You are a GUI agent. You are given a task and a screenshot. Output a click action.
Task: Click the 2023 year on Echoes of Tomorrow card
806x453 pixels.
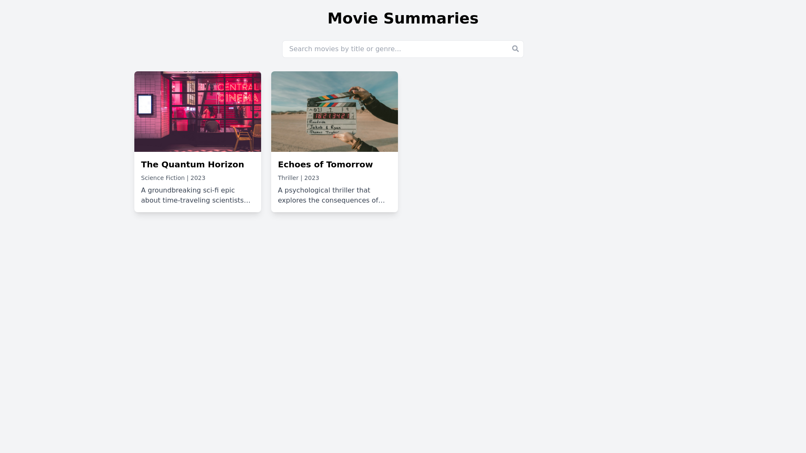click(x=311, y=178)
